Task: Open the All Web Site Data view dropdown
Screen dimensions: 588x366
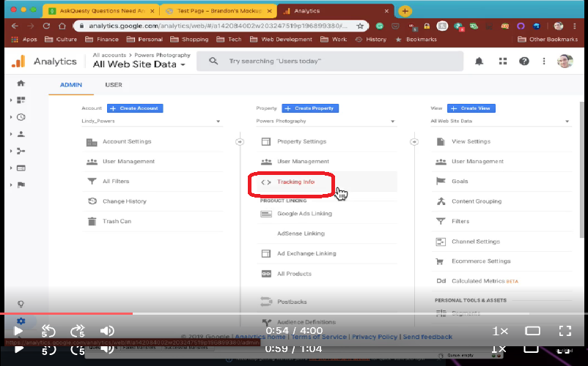Action: click(501, 122)
